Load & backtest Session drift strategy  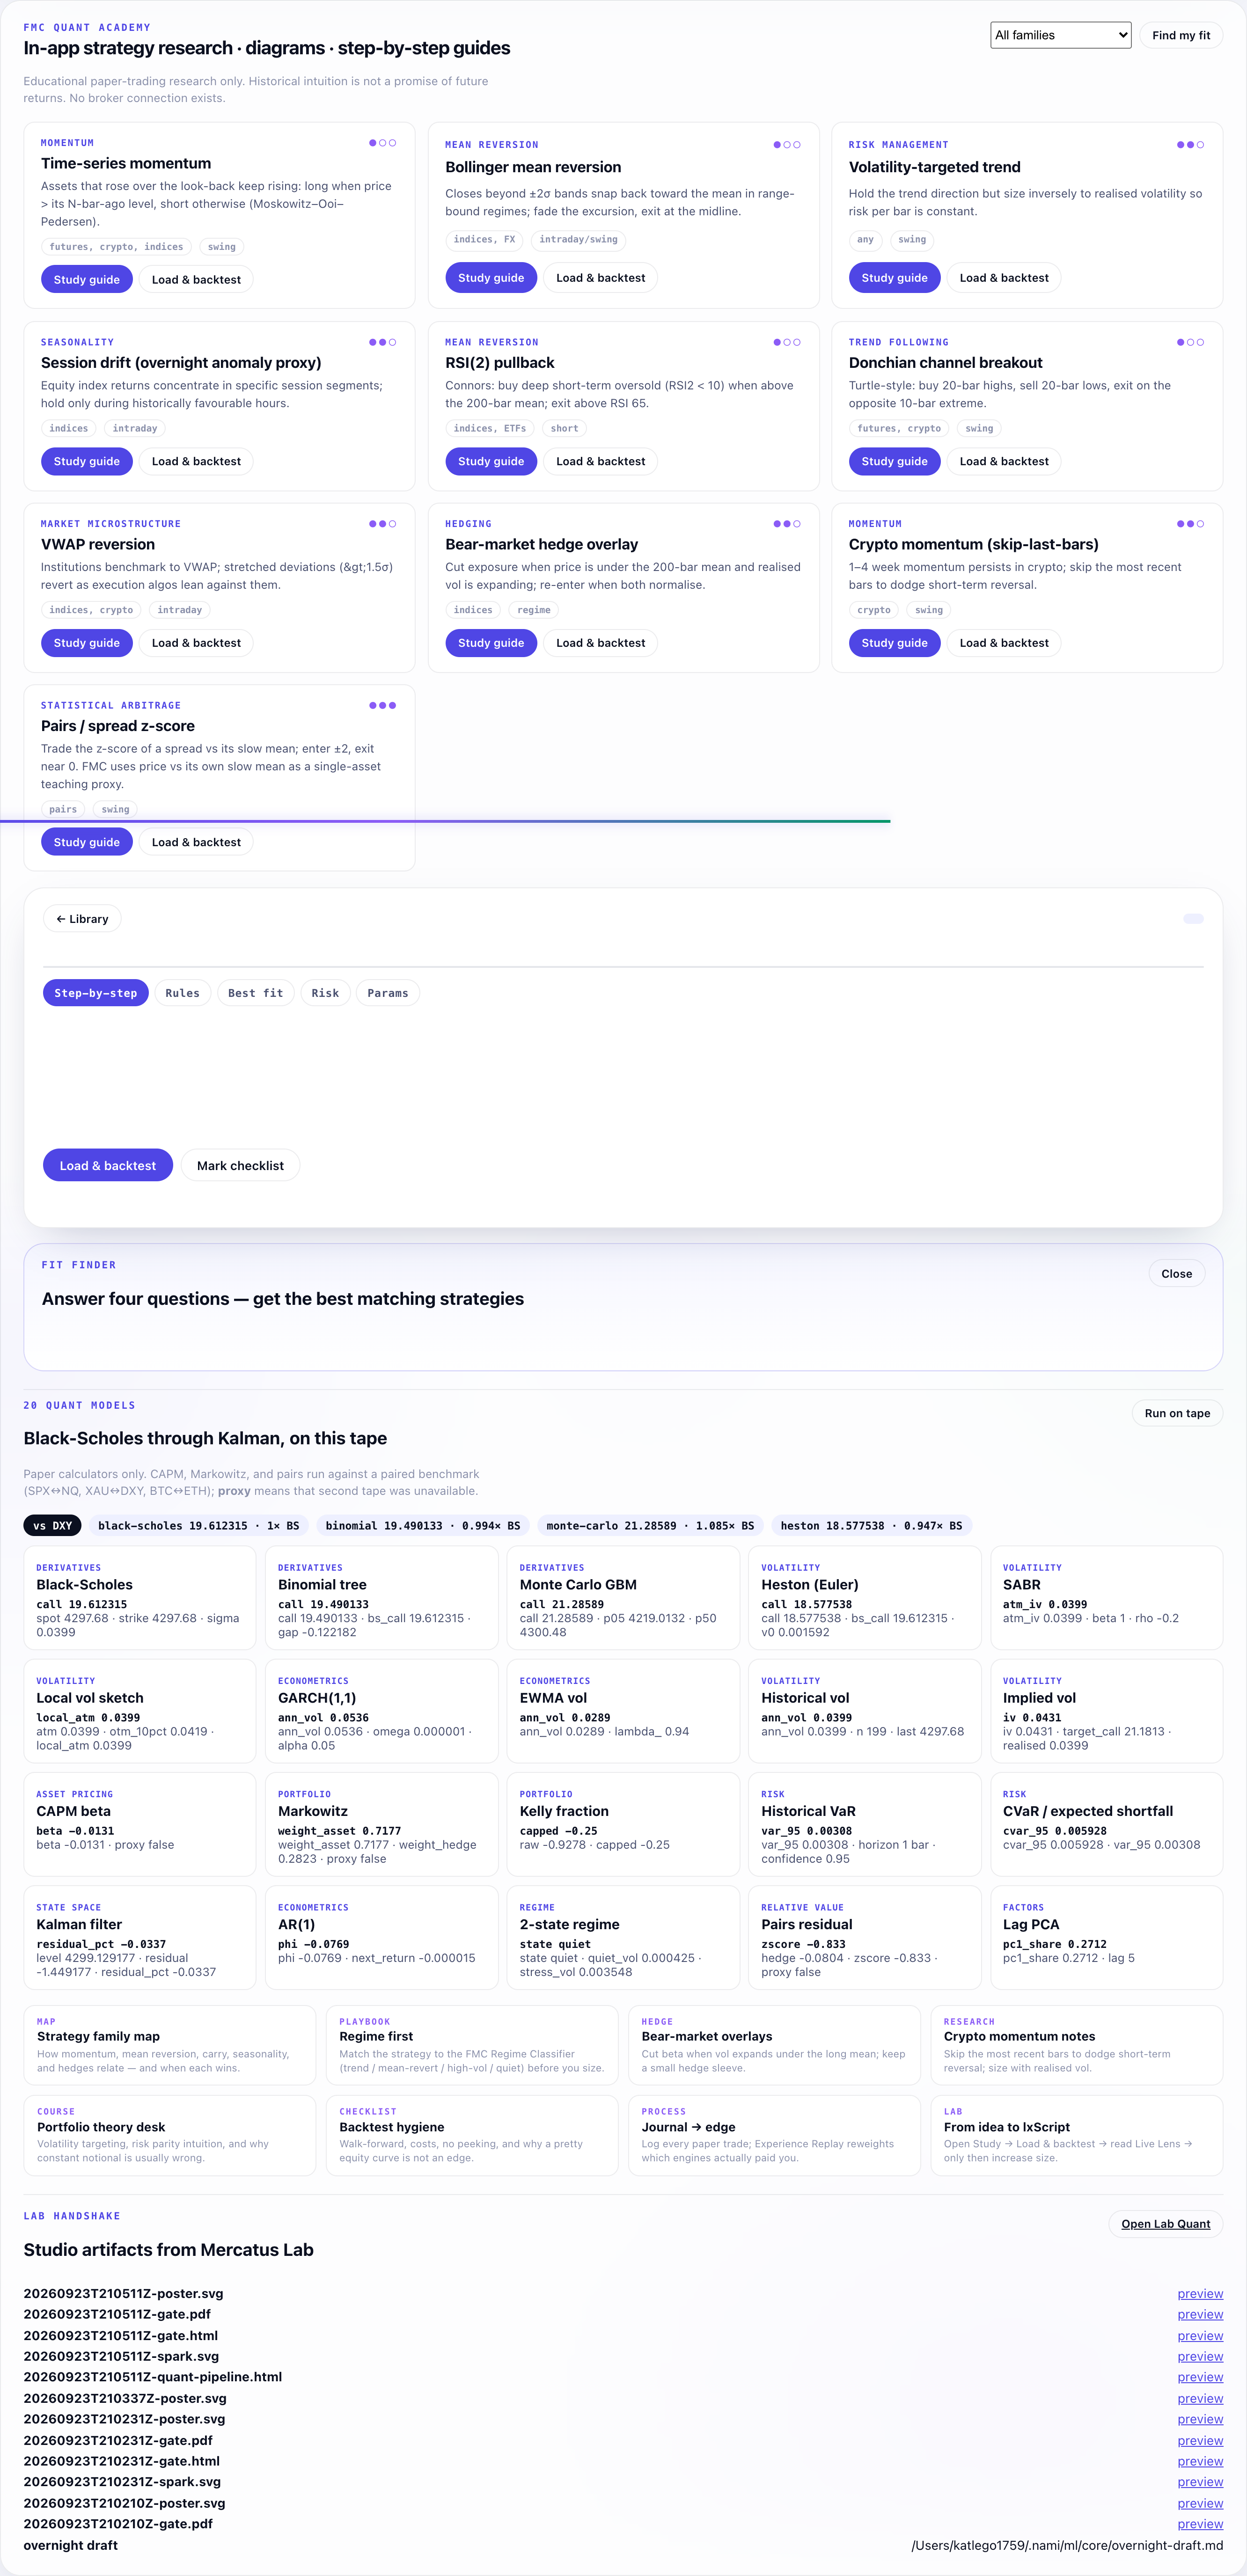coord(196,461)
